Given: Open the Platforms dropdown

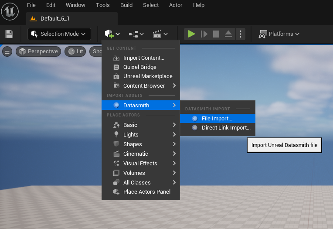Looking at the screenshot, I should [279, 34].
